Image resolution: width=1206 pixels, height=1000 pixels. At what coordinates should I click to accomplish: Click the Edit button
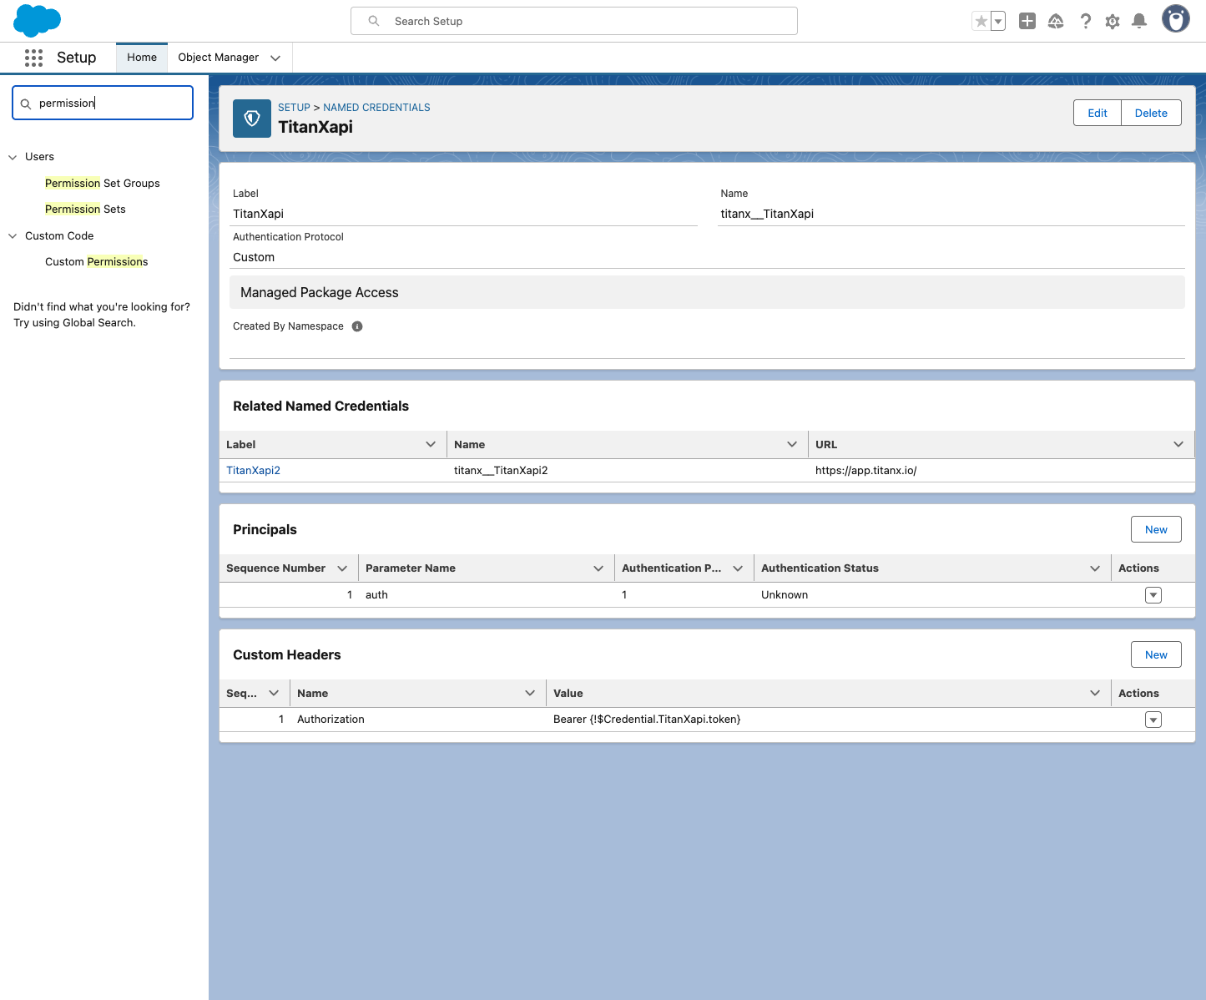coord(1098,113)
